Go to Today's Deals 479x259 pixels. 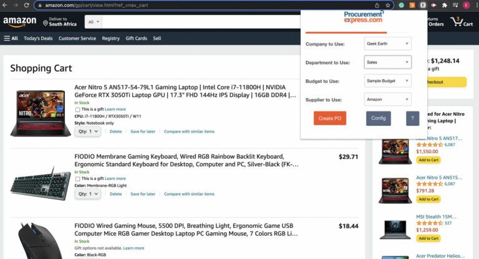[38, 38]
